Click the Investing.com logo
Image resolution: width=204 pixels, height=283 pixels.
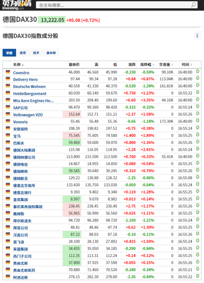pyautogui.click(x=17, y=5)
